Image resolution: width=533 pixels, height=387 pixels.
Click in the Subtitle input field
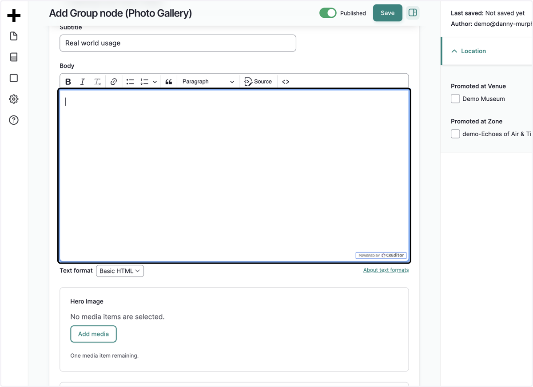pos(178,43)
